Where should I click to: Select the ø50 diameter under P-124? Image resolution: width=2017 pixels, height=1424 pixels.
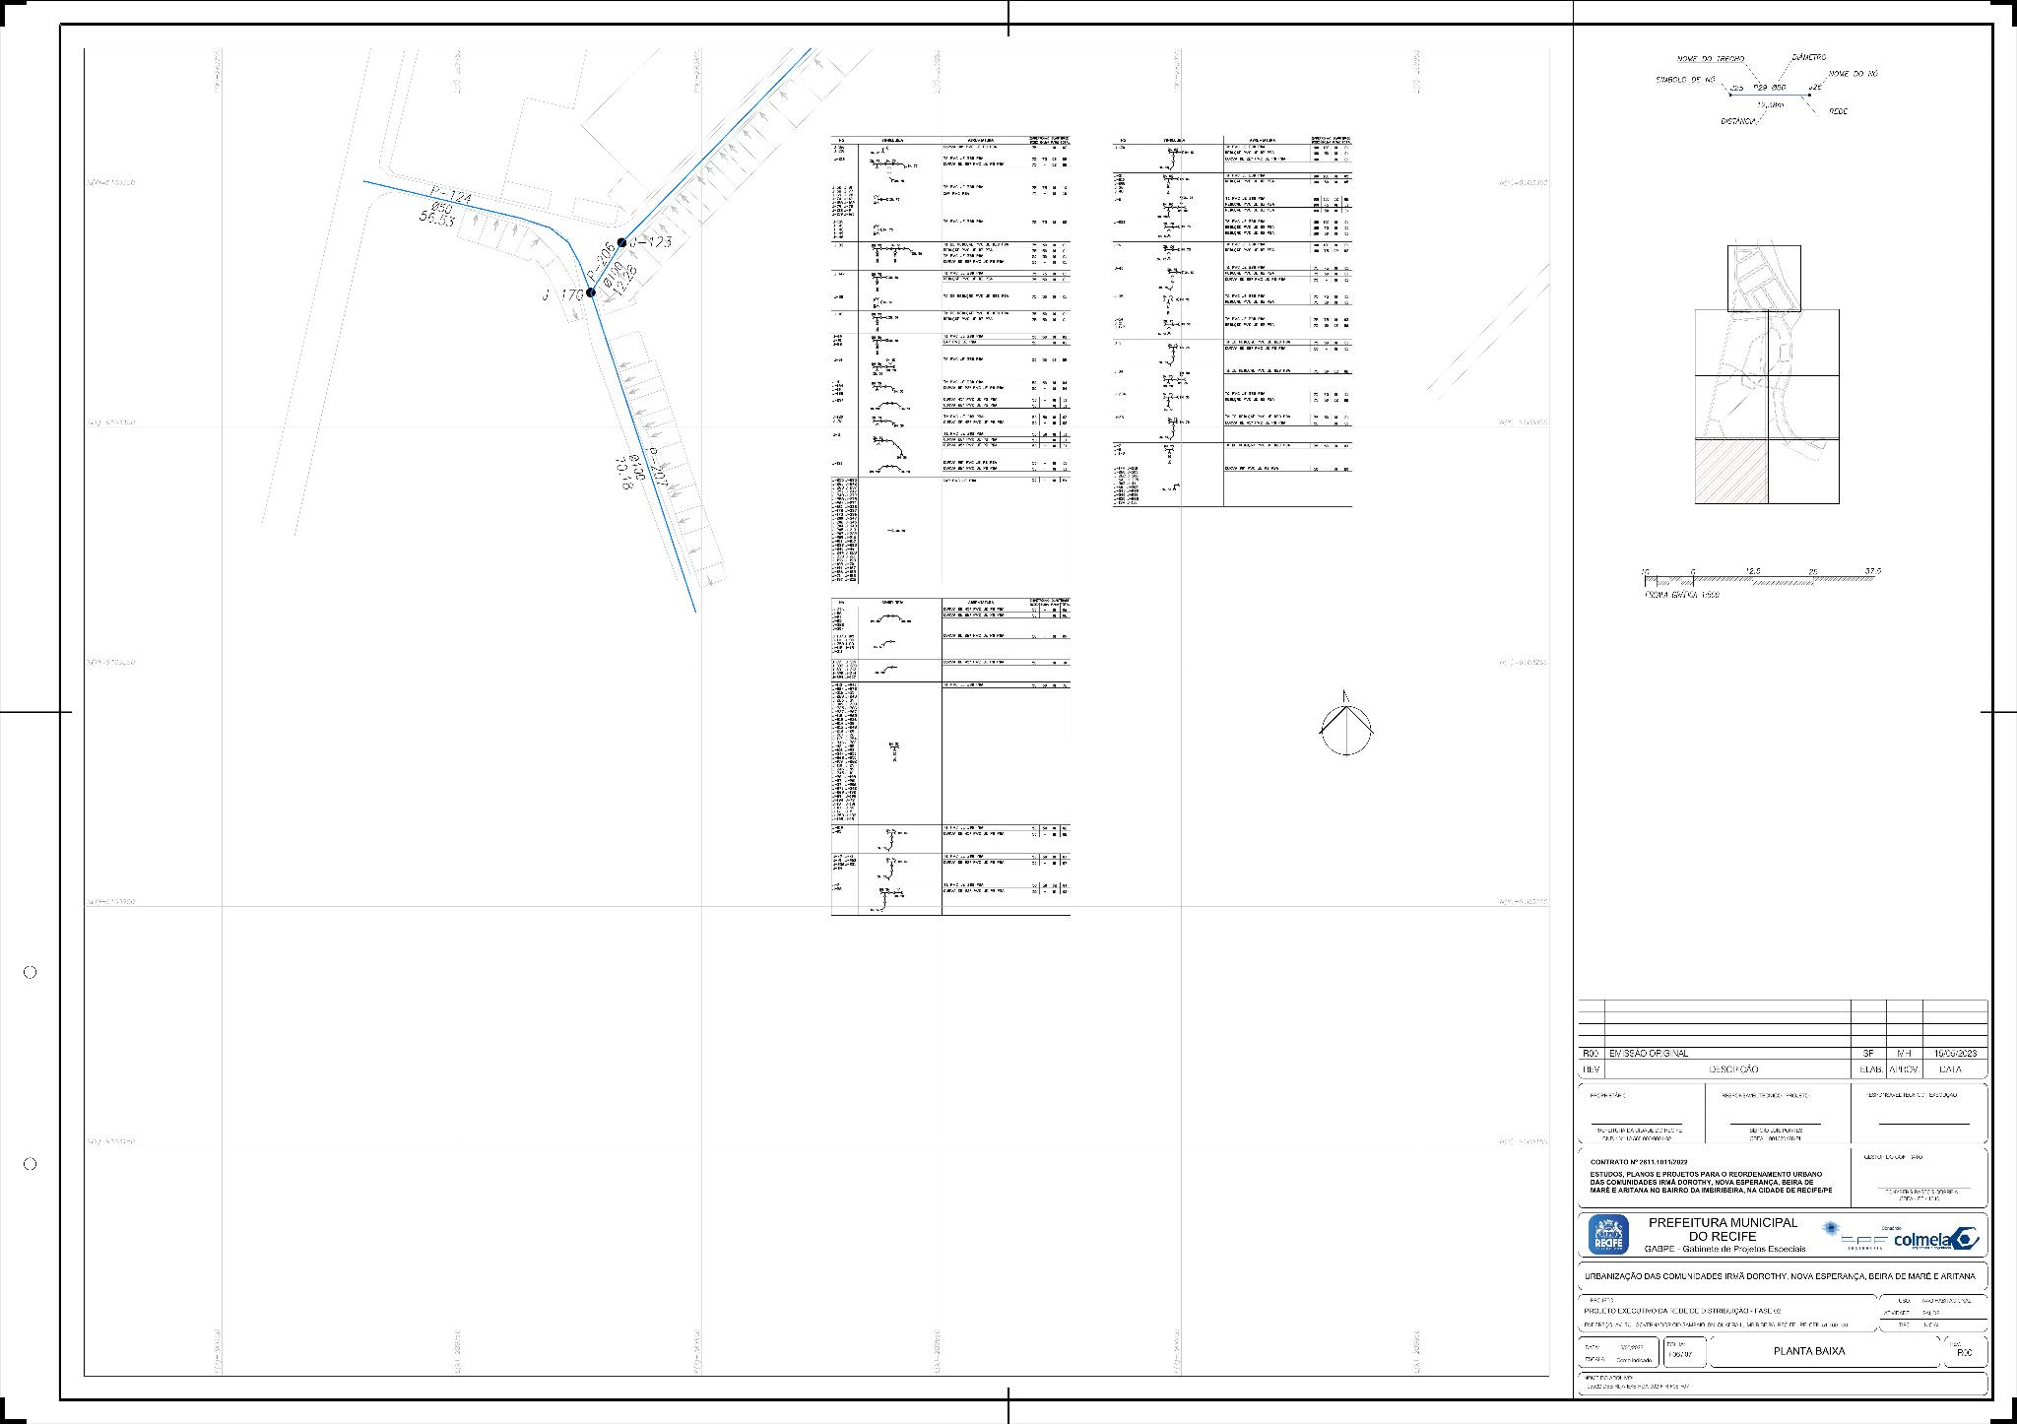click(x=442, y=207)
